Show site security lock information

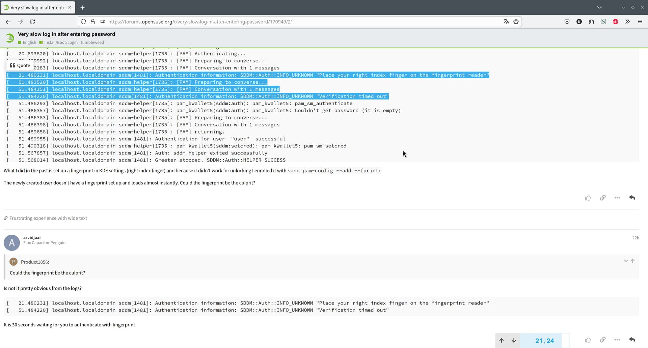point(93,22)
